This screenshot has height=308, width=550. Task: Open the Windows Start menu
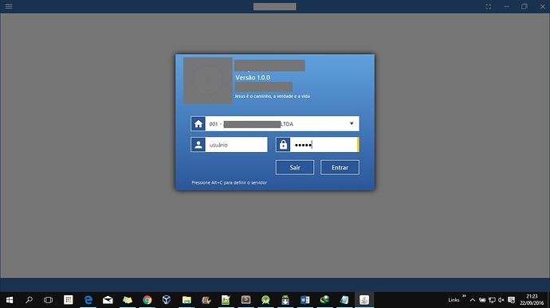tap(10, 300)
